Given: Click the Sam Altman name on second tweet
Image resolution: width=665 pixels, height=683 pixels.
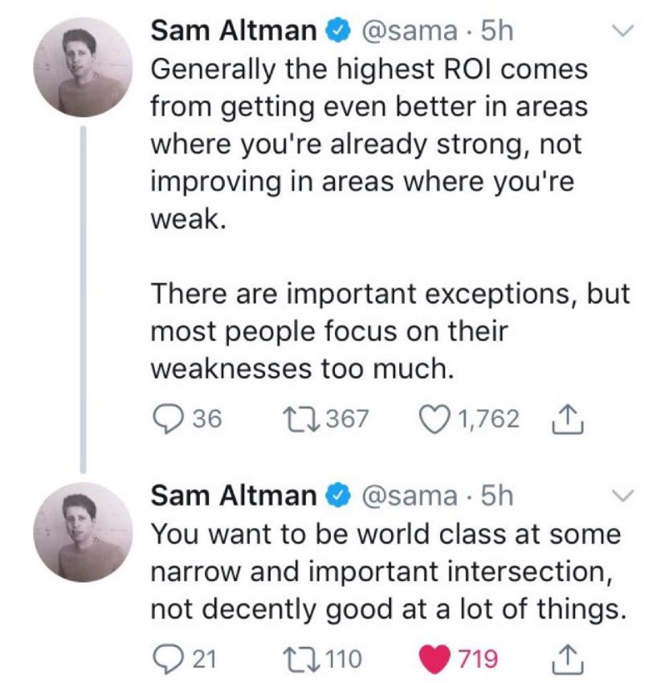Looking at the screenshot, I should 234,496.
